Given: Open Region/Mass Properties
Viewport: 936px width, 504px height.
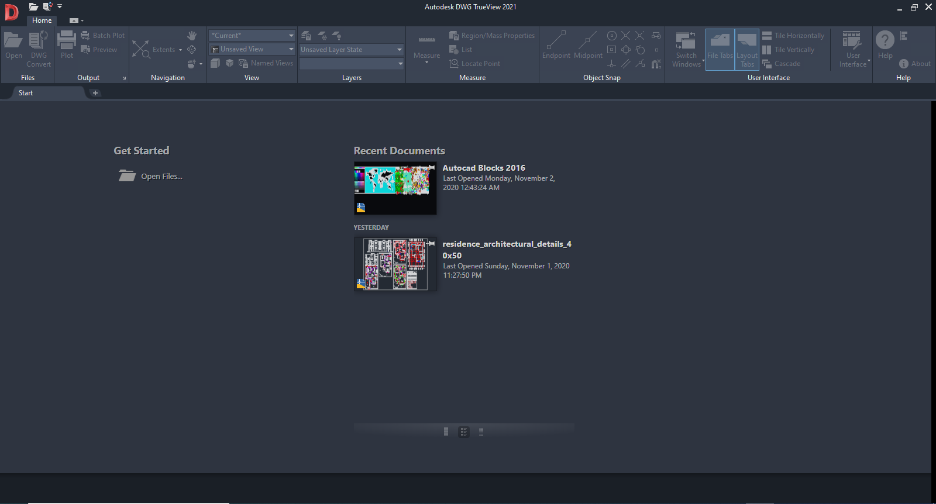Looking at the screenshot, I should tap(492, 36).
